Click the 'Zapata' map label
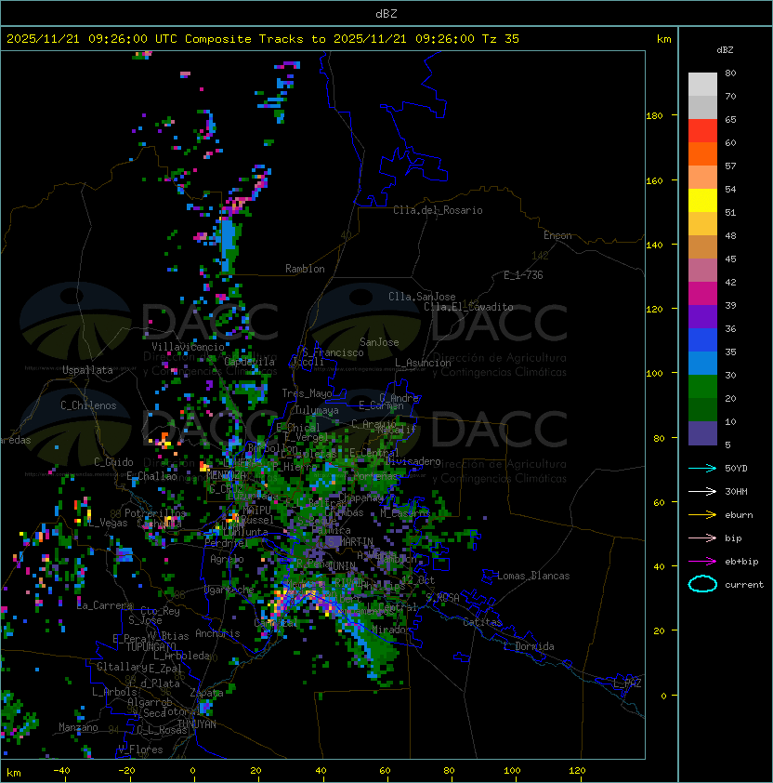 pos(206,693)
